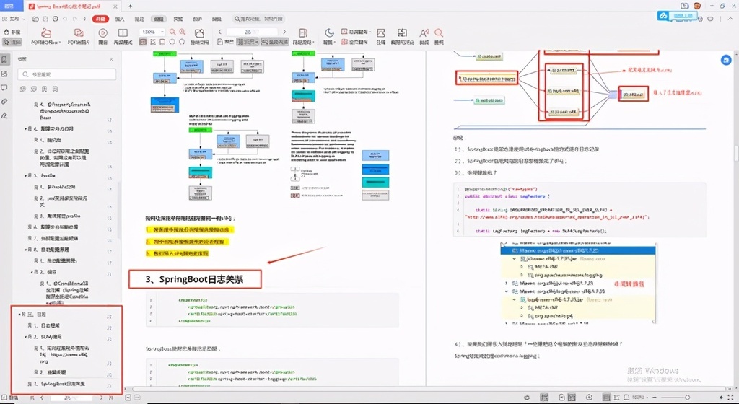Select the Hand tool in the toolbar
This screenshot has width=739, height=404.
(12, 32)
